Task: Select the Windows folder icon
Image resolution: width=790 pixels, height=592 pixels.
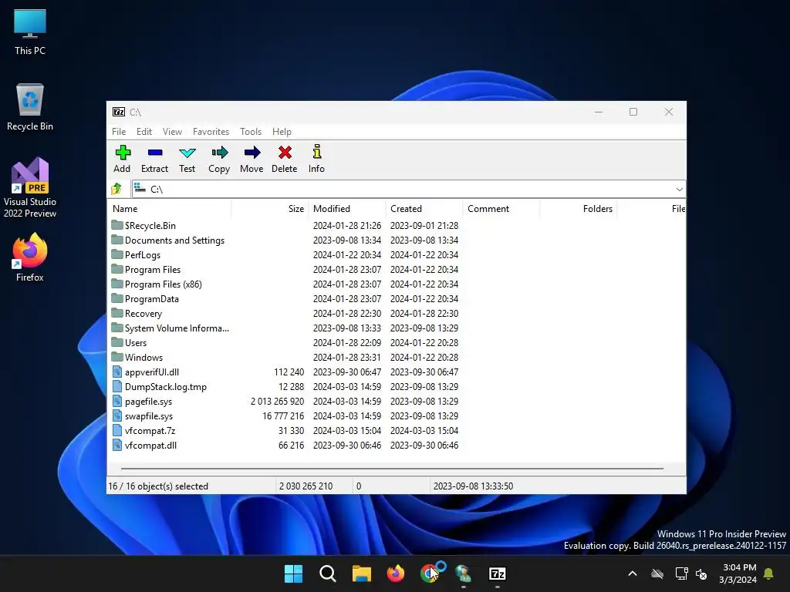Action: (117, 357)
